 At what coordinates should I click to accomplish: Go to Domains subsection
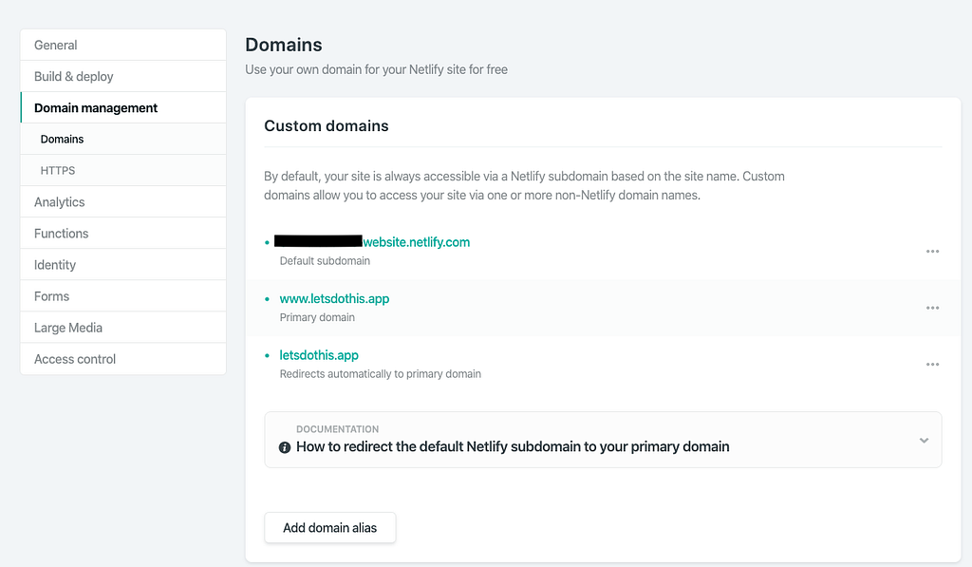(x=122, y=139)
